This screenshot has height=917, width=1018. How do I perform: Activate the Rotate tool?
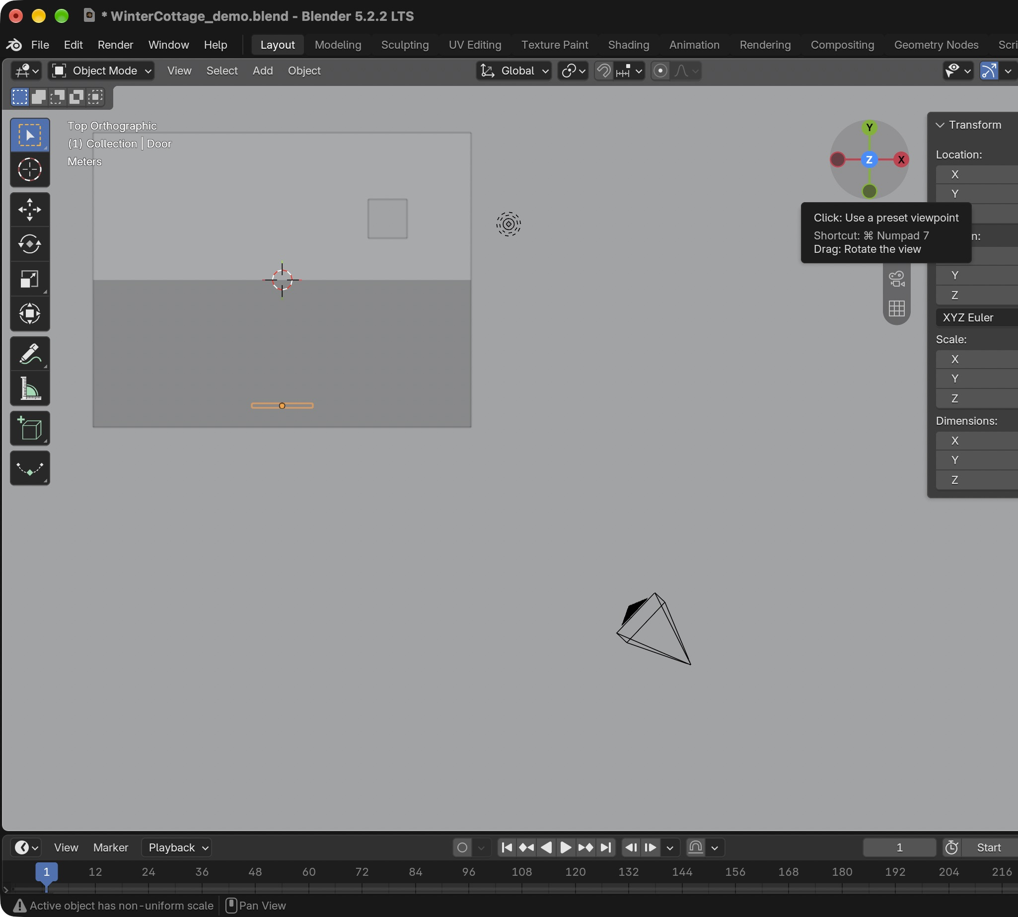[30, 244]
